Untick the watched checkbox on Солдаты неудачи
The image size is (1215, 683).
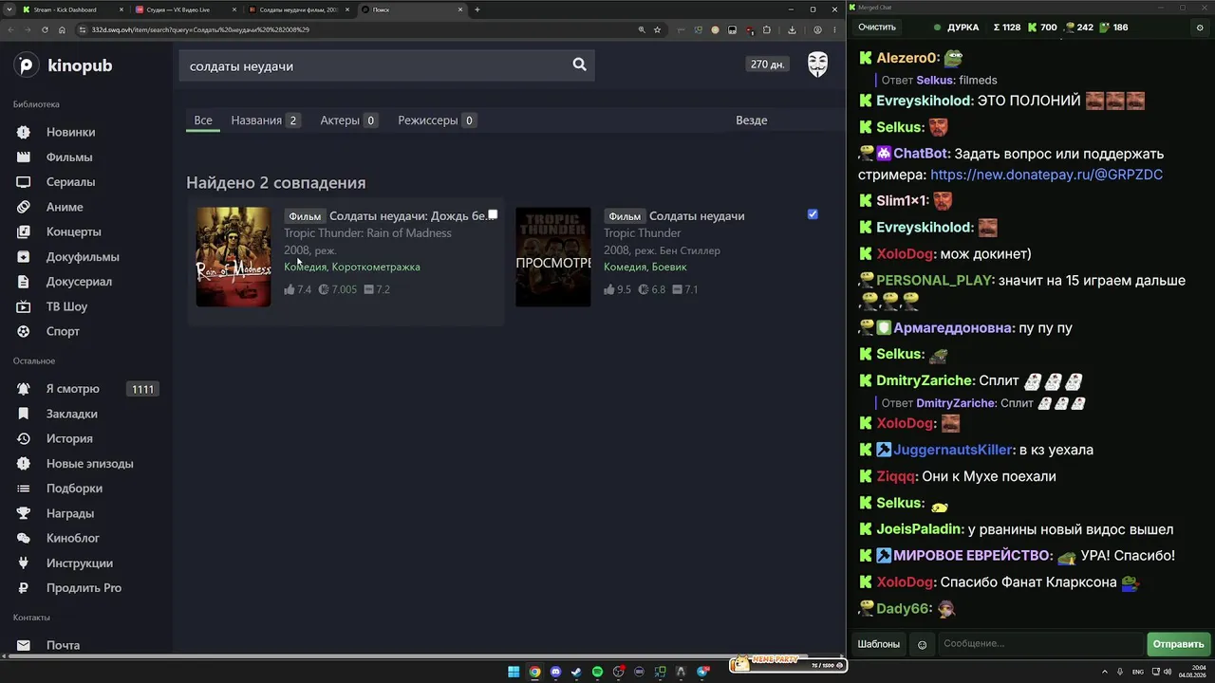[813, 214]
